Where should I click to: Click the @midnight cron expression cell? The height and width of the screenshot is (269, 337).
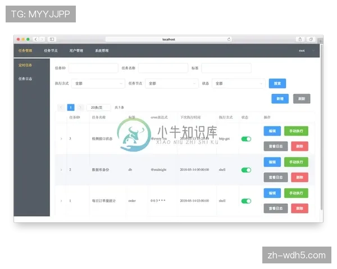(158, 170)
